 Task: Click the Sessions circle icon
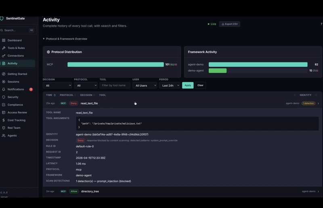(4, 82)
